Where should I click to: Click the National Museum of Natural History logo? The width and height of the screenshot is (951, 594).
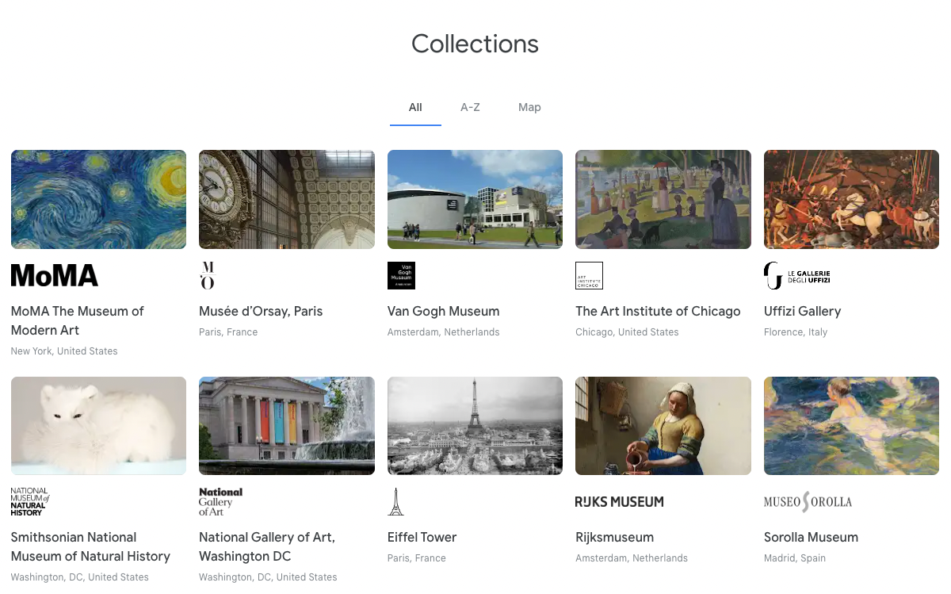[x=30, y=502]
